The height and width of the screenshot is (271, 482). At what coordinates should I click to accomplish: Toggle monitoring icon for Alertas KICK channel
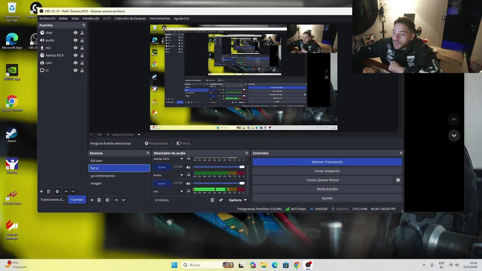tap(188, 159)
